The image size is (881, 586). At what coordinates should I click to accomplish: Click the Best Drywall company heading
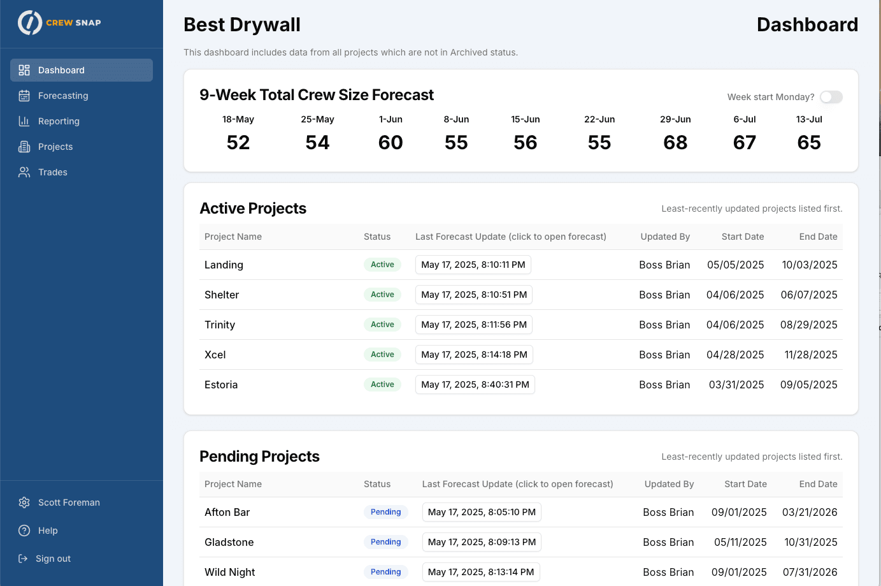[242, 25]
